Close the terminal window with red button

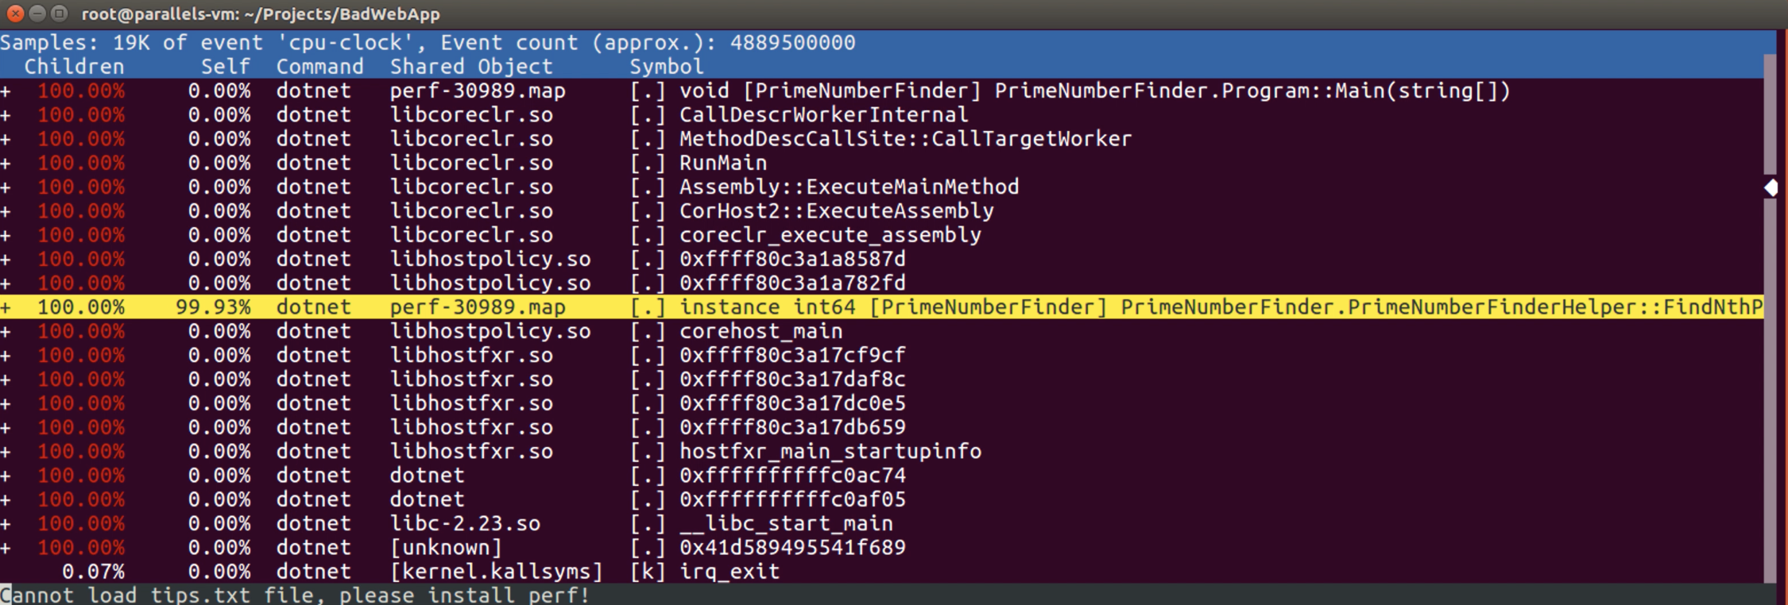tap(15, 13)
